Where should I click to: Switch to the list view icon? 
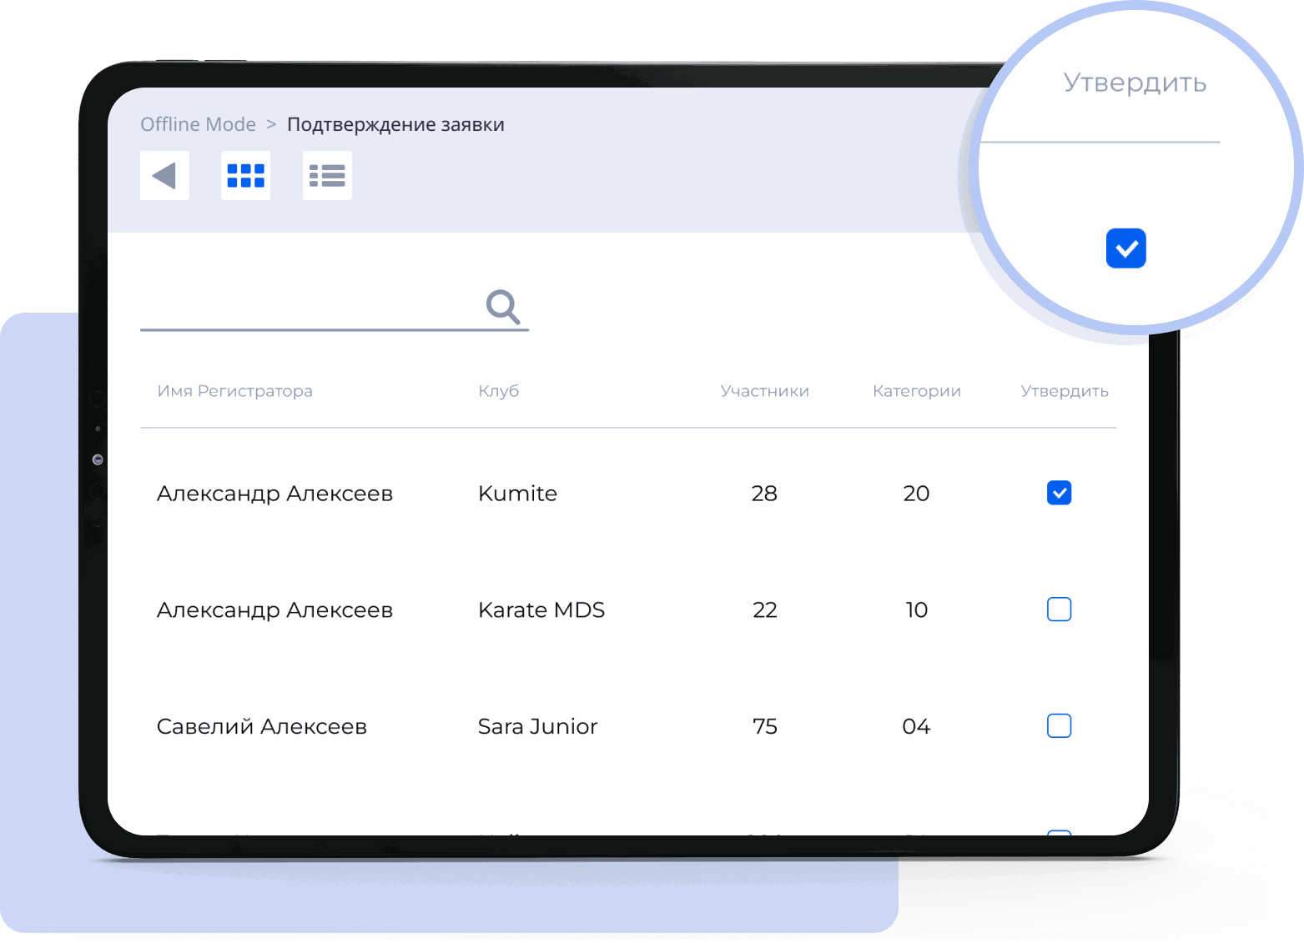click(327, 176)
